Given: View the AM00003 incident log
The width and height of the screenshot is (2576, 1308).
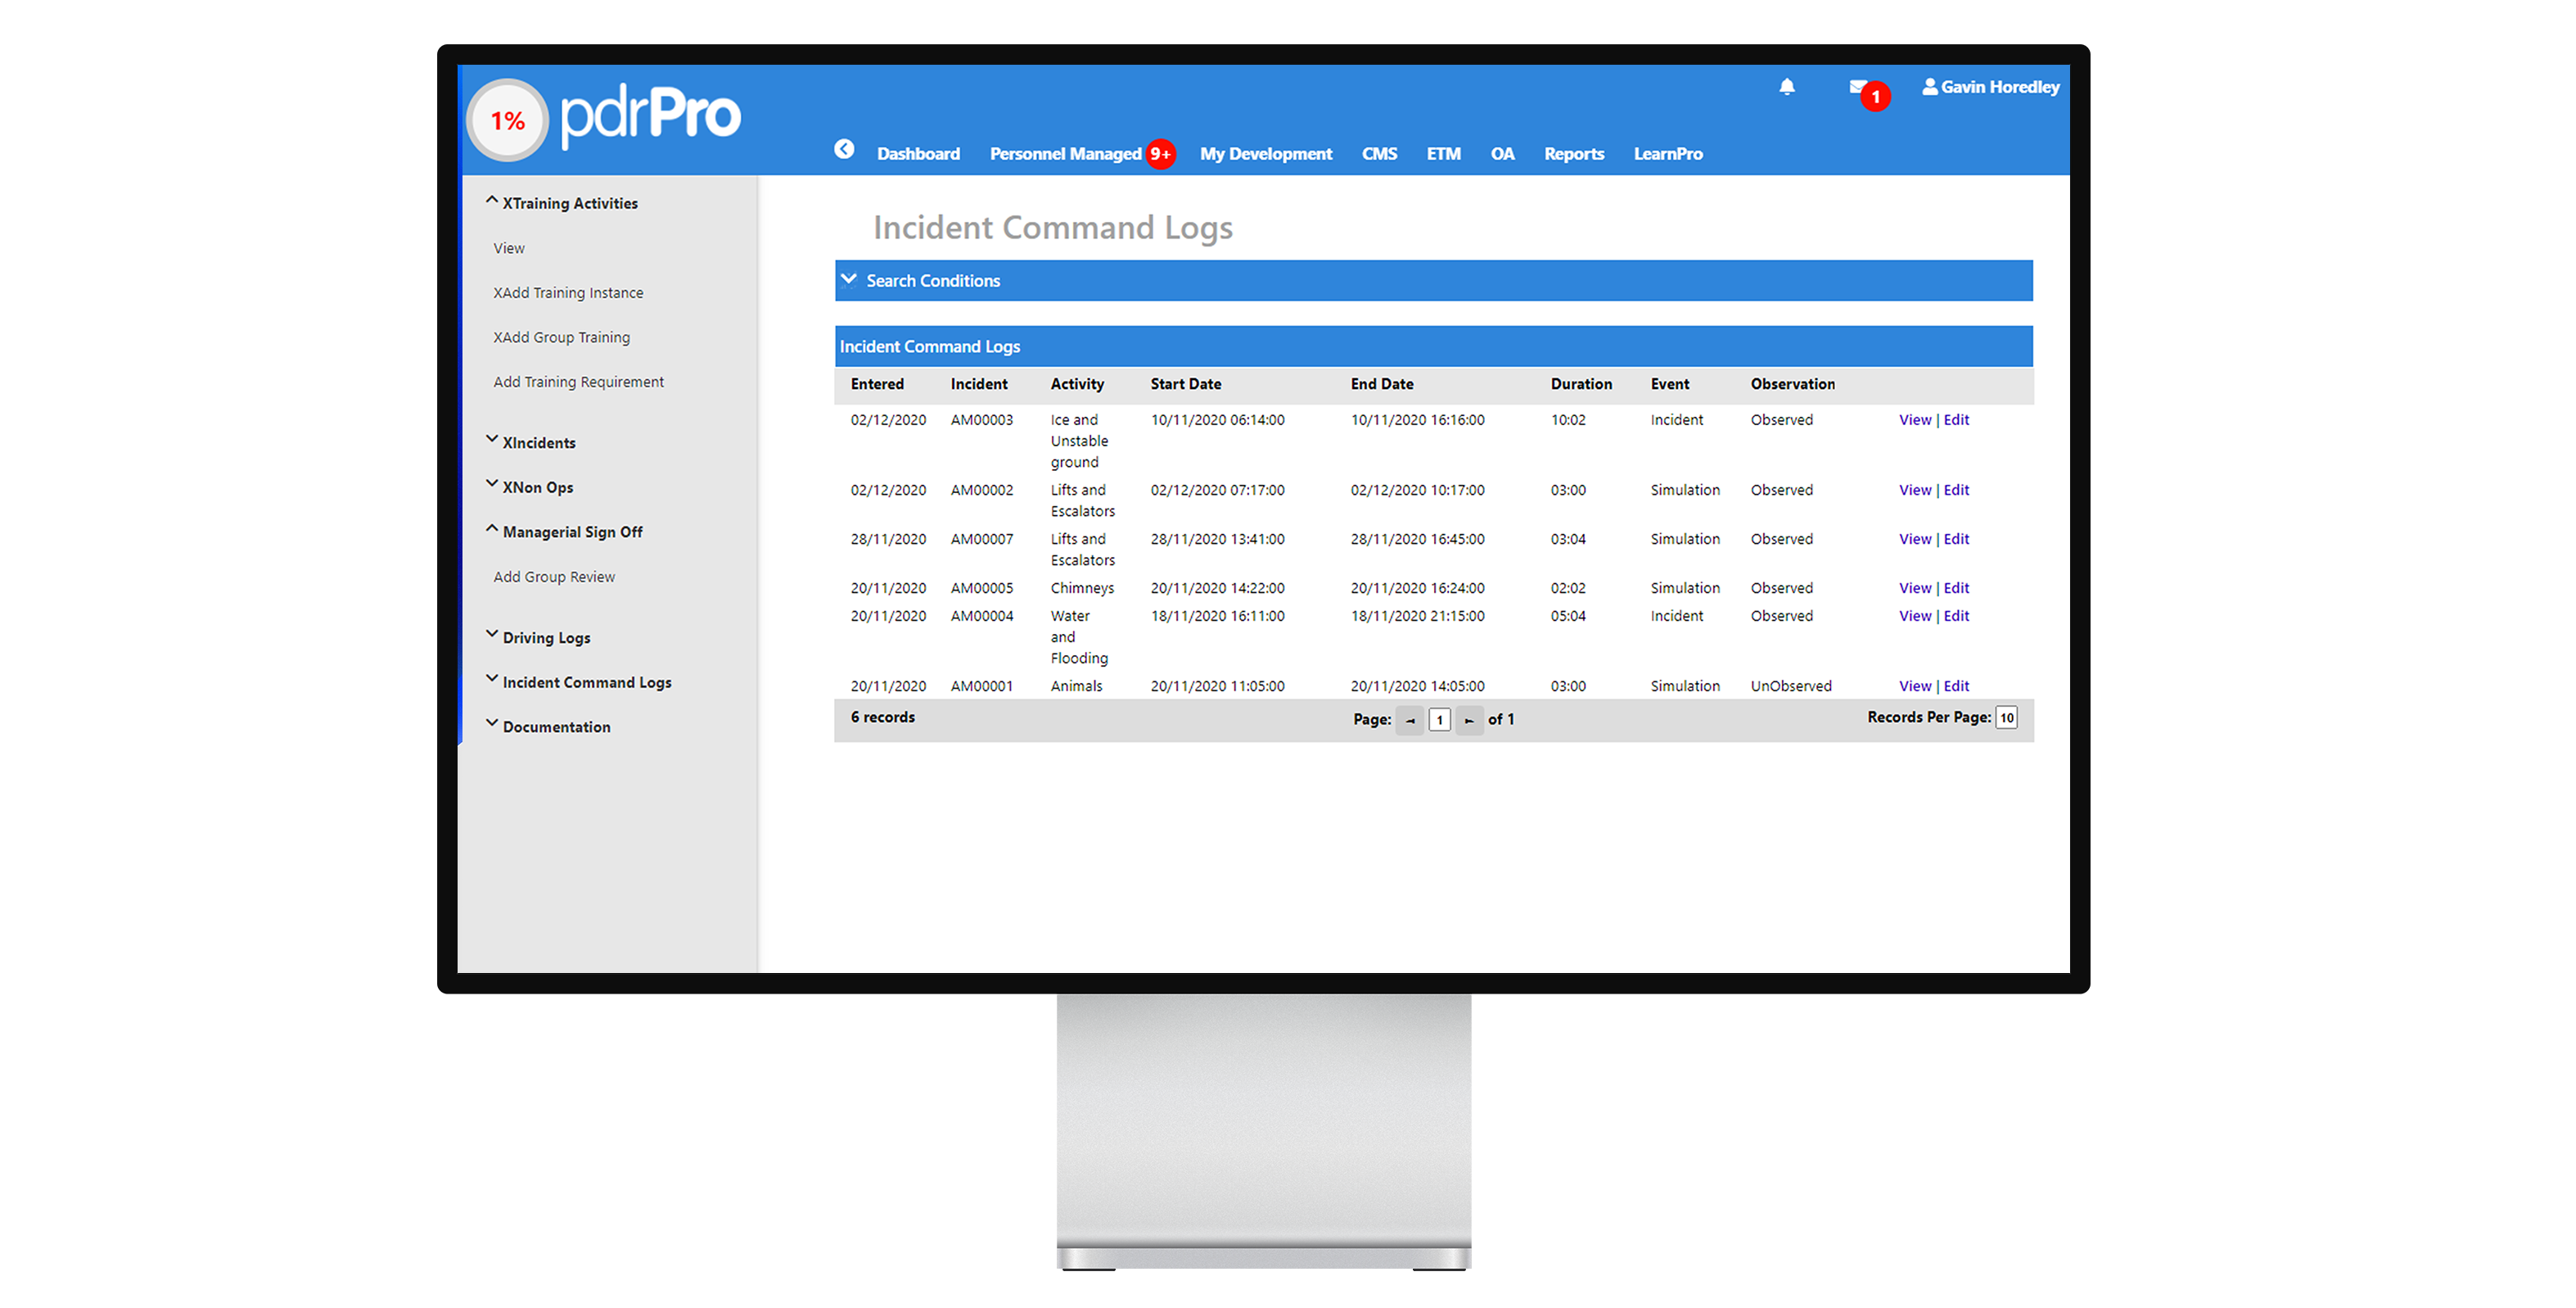Looking at the screenshot, I should 1914,419.
